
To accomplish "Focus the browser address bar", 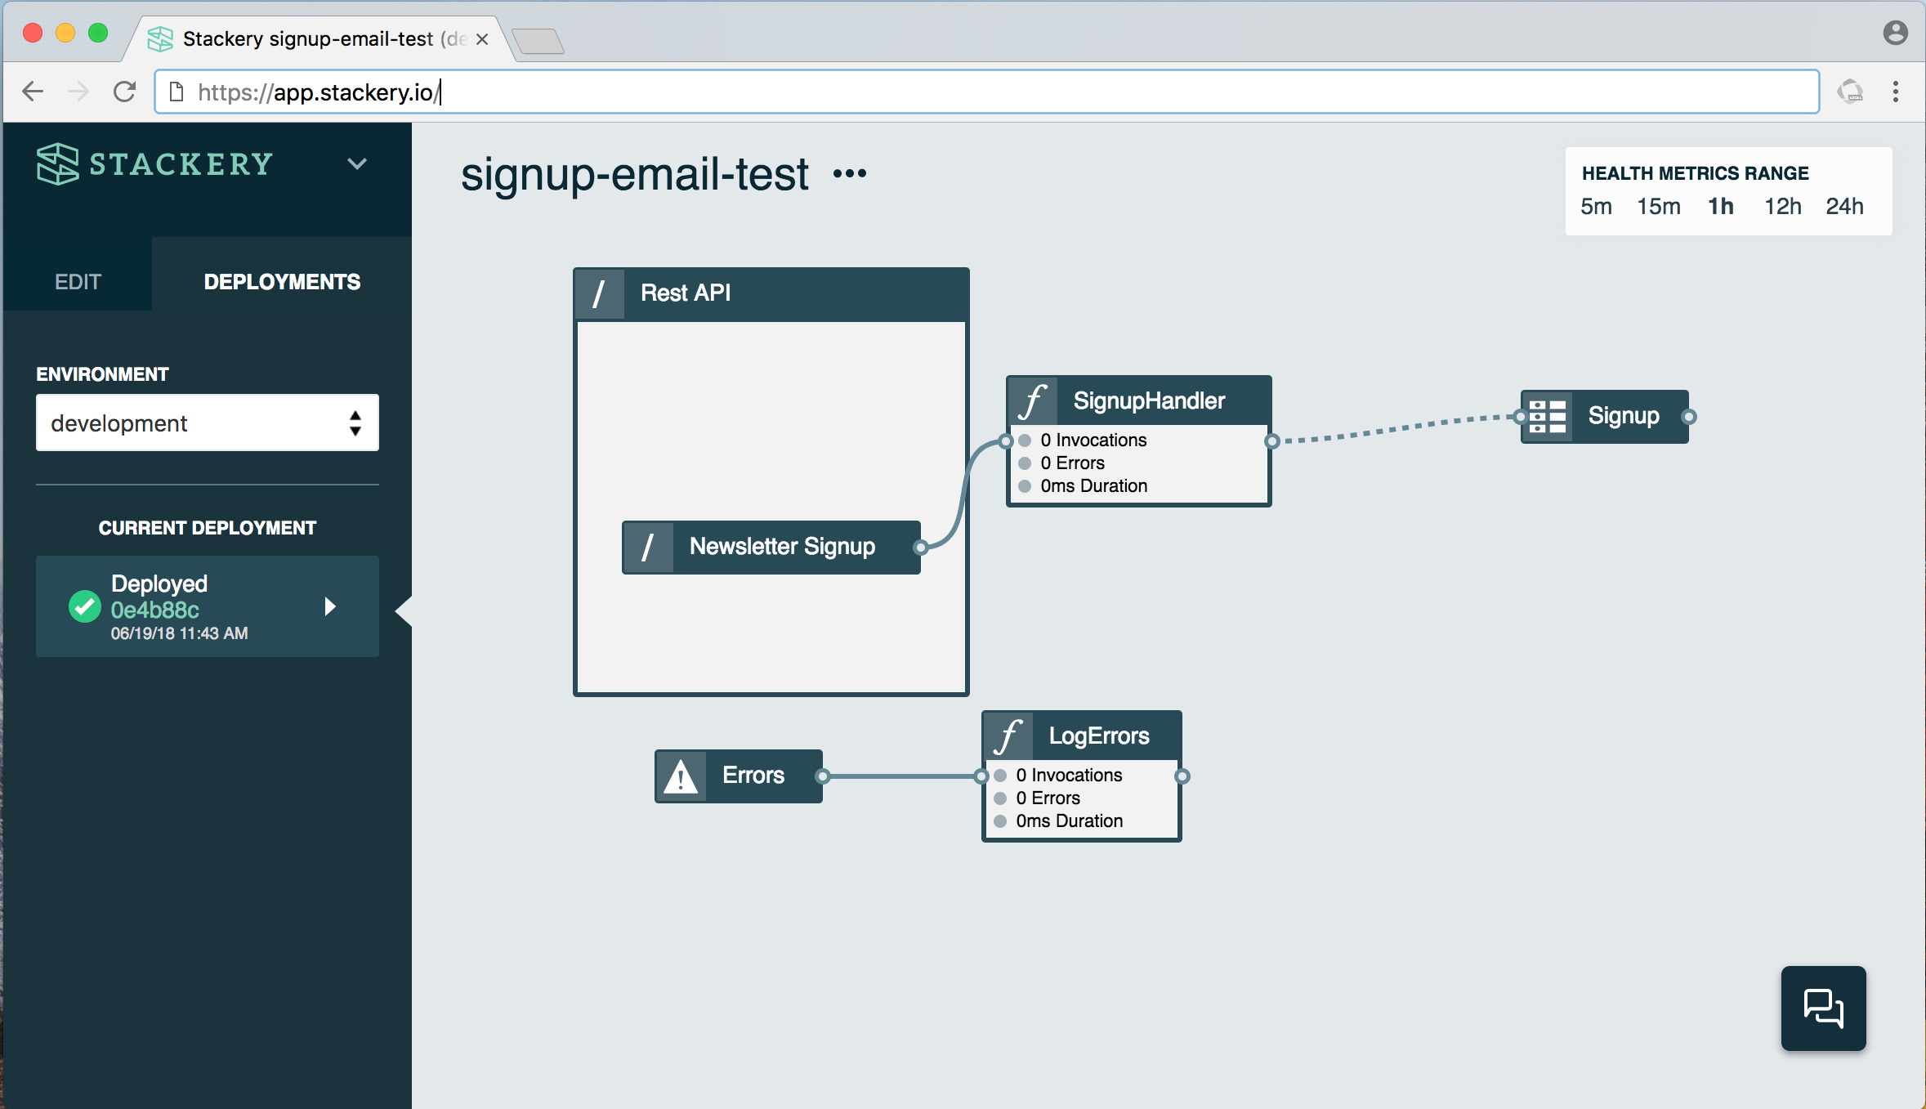I will tap(986, 92).
